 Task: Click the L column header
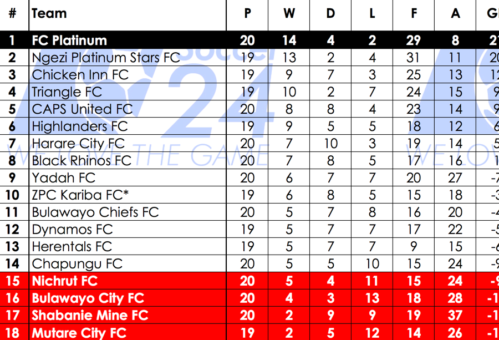click(372, 13)
